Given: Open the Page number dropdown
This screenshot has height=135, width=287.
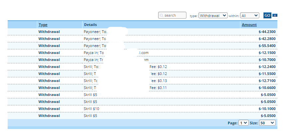Looking at the screenshot, I should click(x=243, y=123).
